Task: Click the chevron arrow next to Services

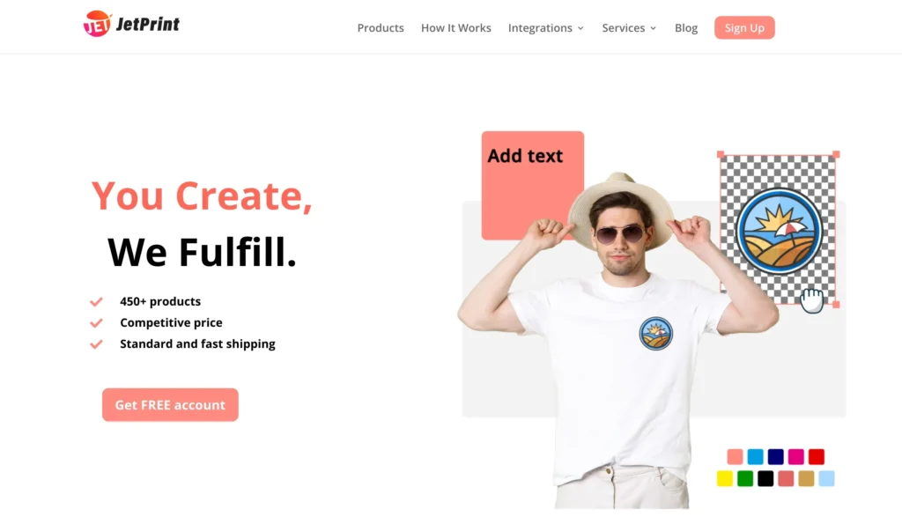Action: [653, 28]
